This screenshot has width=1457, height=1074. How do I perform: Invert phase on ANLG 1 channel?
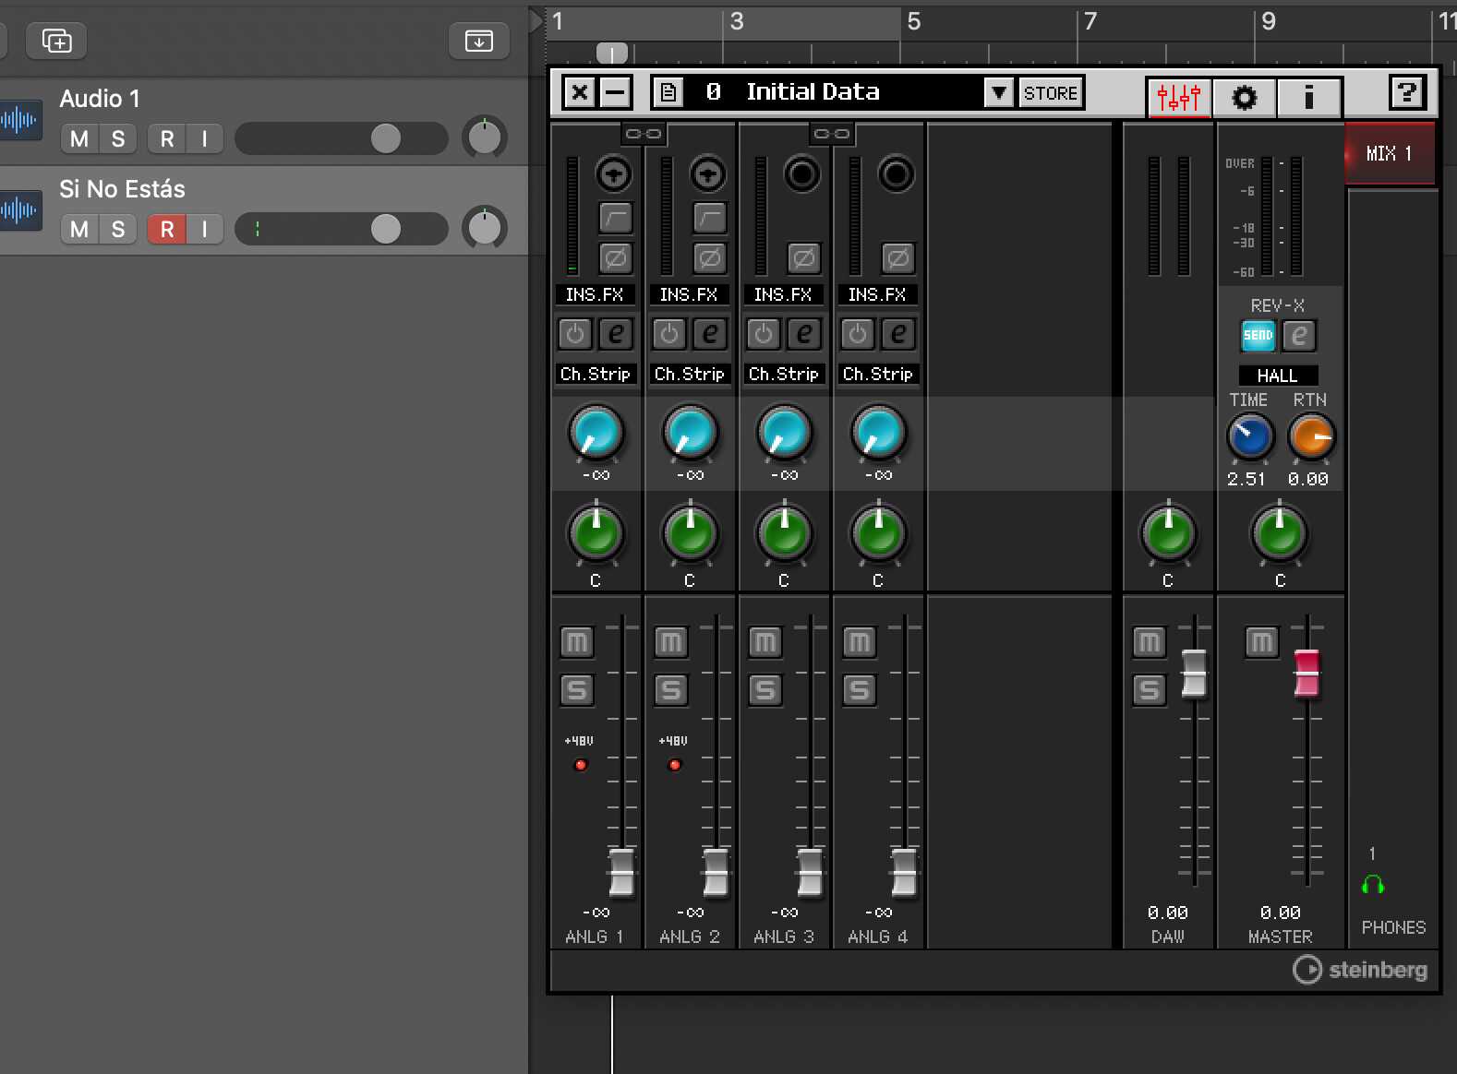click(x=615, y=258)
